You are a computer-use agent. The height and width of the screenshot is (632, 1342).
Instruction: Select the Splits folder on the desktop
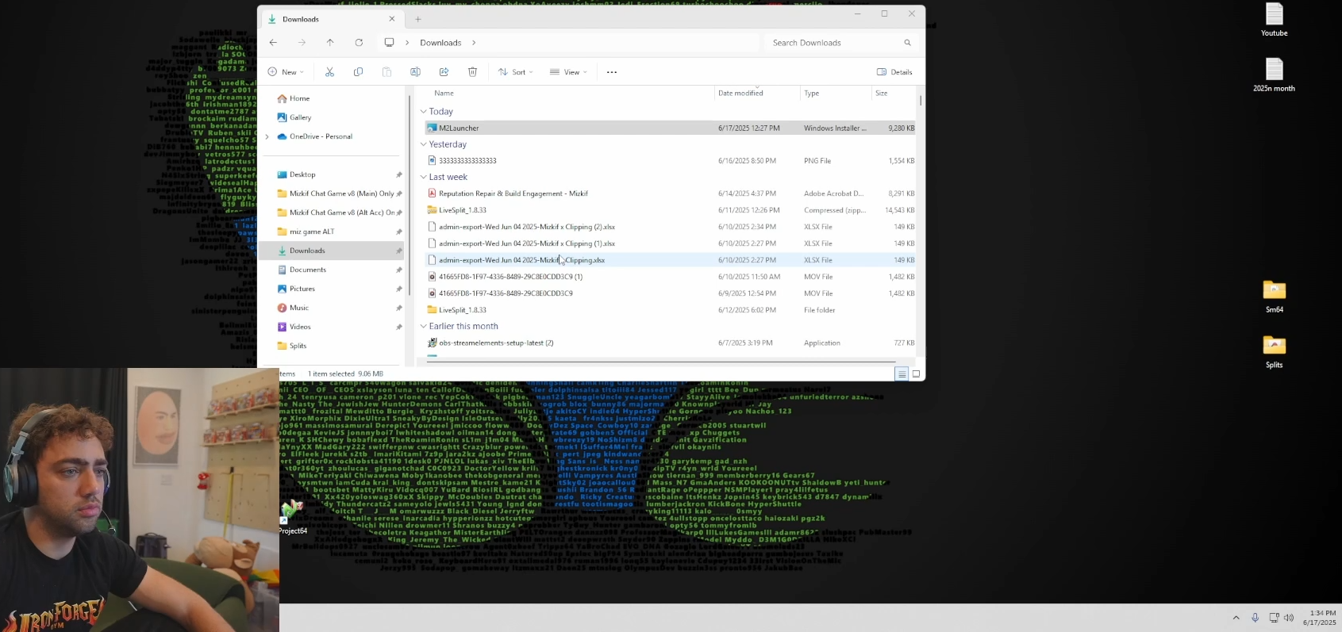tap(1275, 352)
